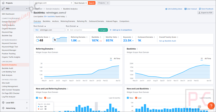
Task: Click the info icon beside Monthly Visits
Action: point(118,37)
